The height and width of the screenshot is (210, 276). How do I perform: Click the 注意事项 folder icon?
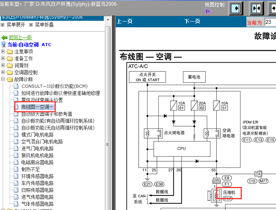(10, 52)
